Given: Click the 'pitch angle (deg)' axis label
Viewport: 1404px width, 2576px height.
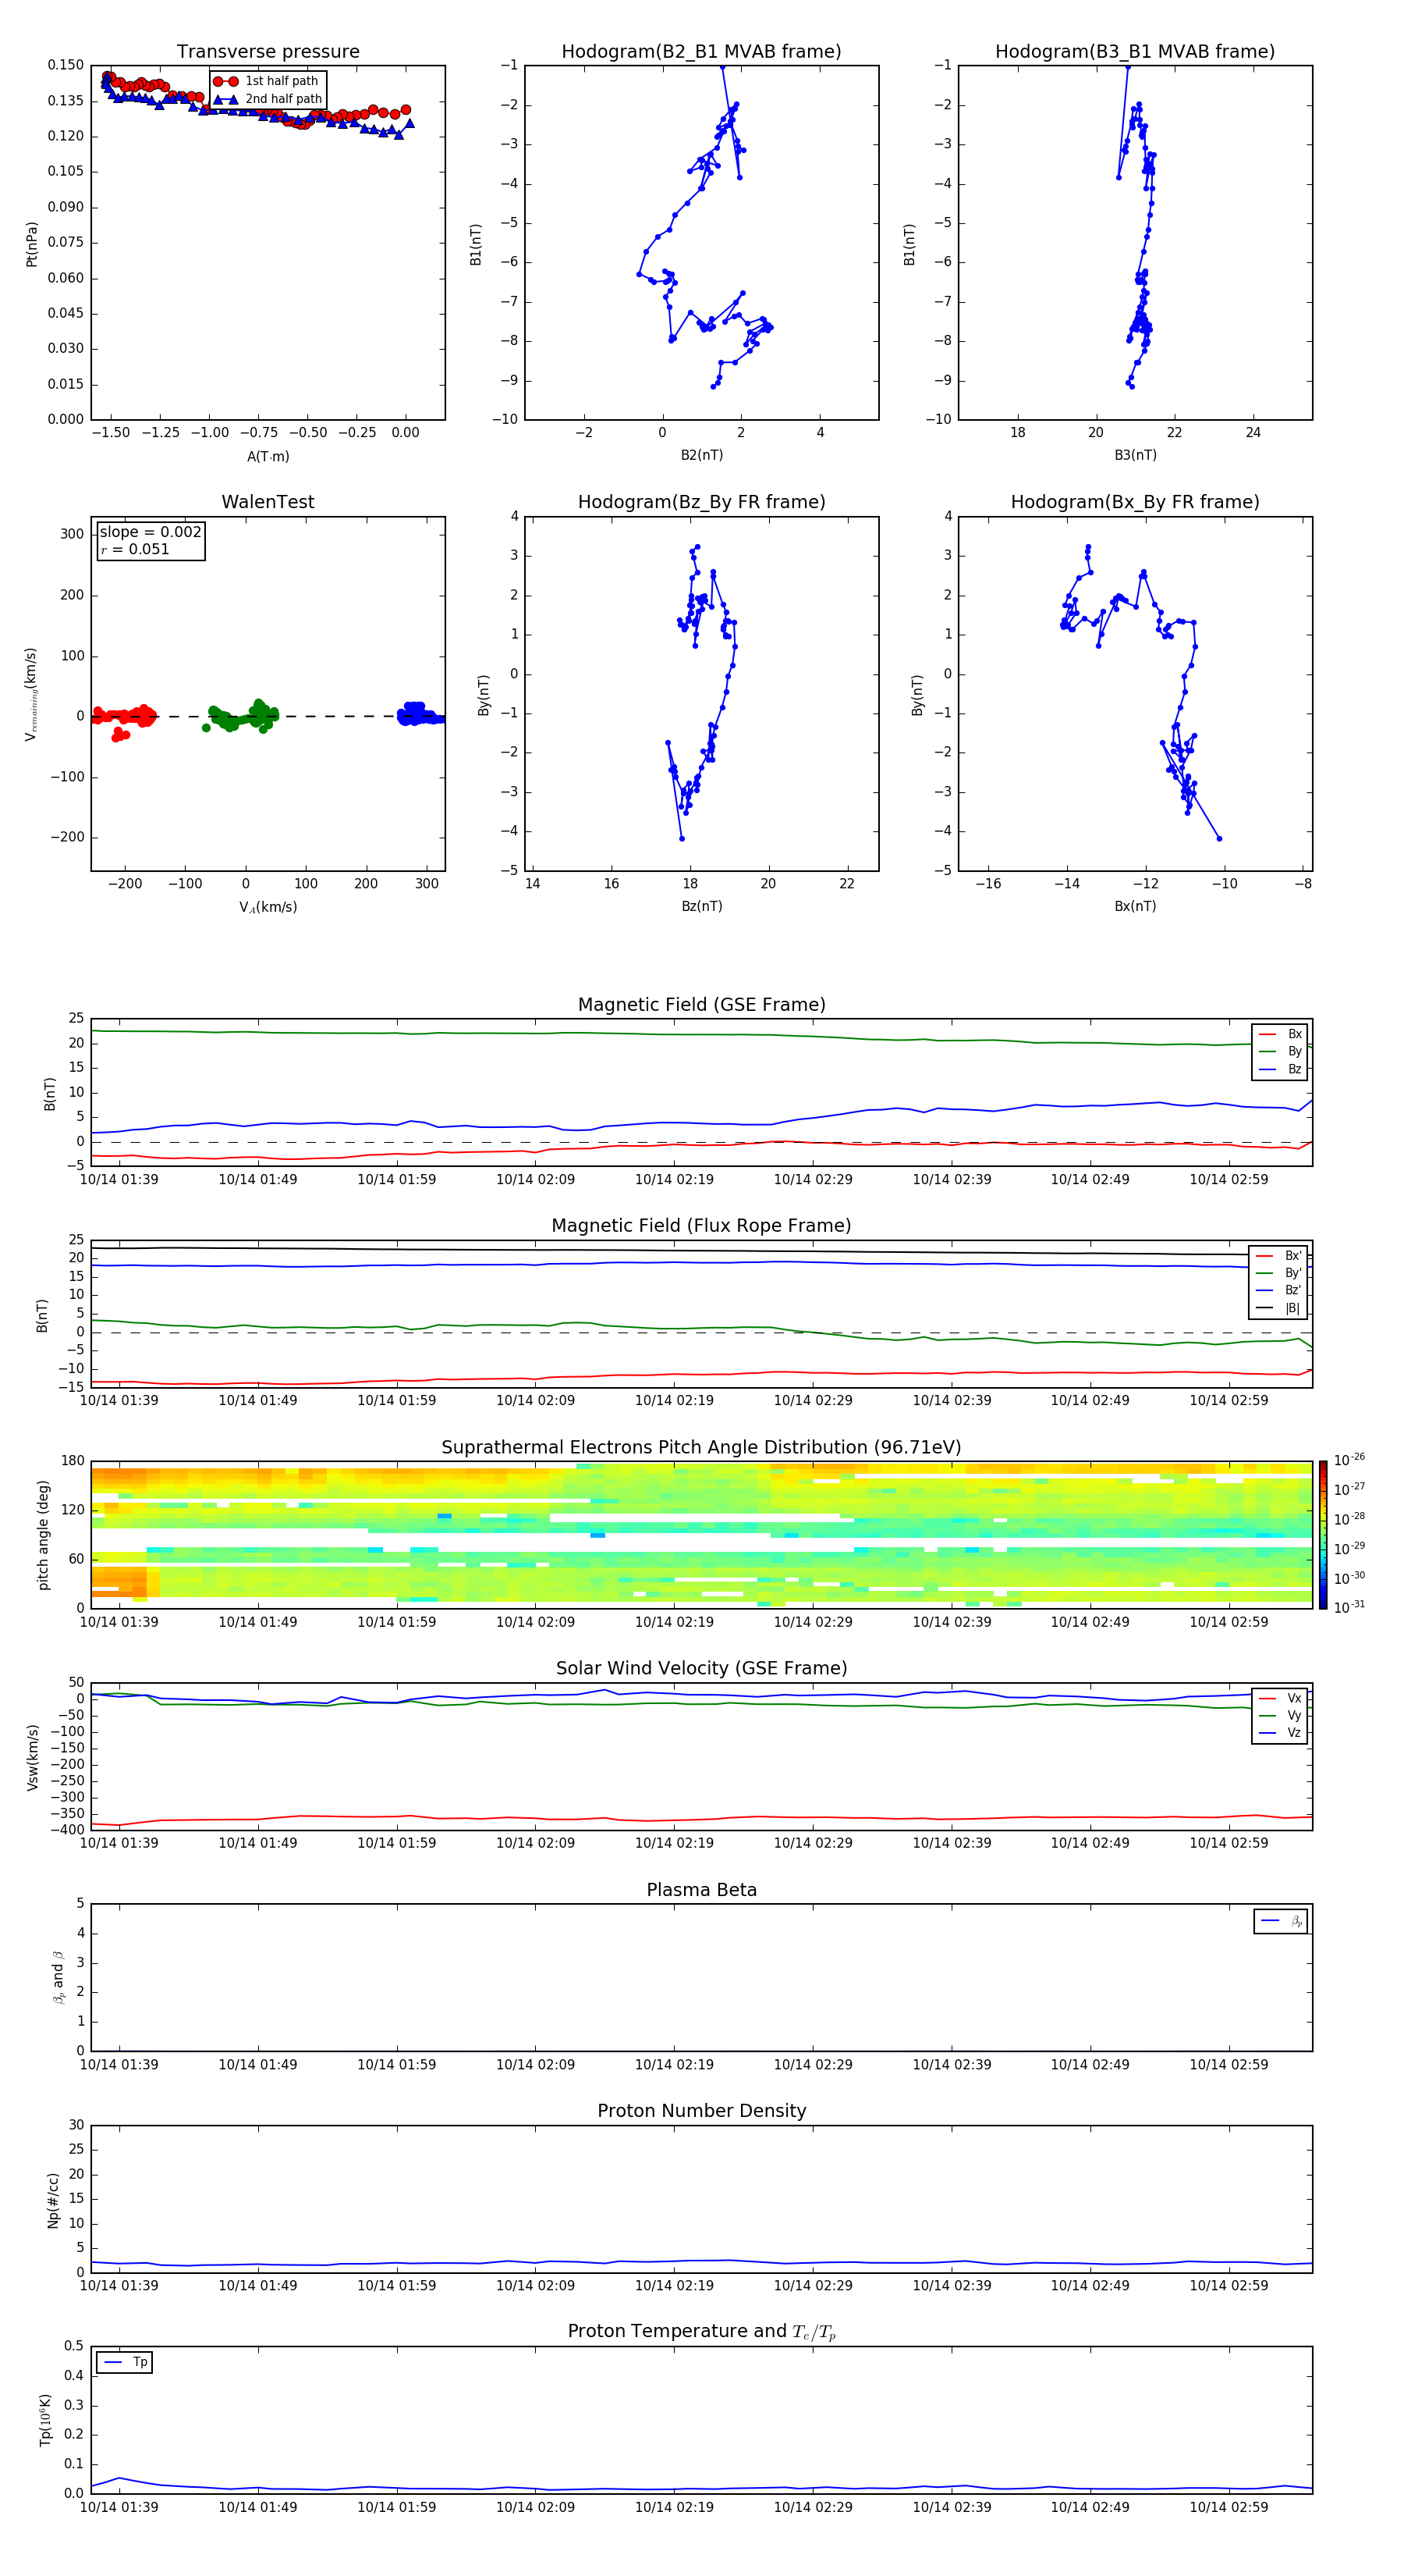Looking at the screenshot, I should (x=43, y=1535).
